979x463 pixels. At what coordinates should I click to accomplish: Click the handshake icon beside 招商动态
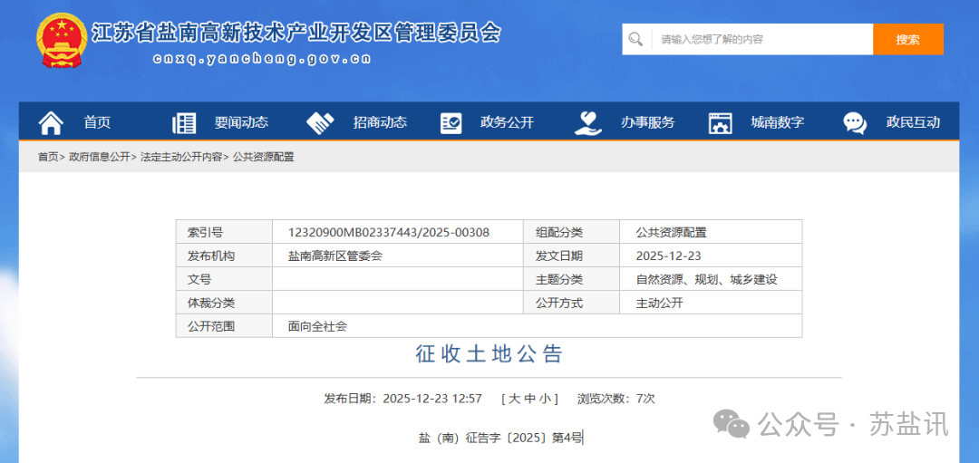pyautogui.click(x=320, y=122)
